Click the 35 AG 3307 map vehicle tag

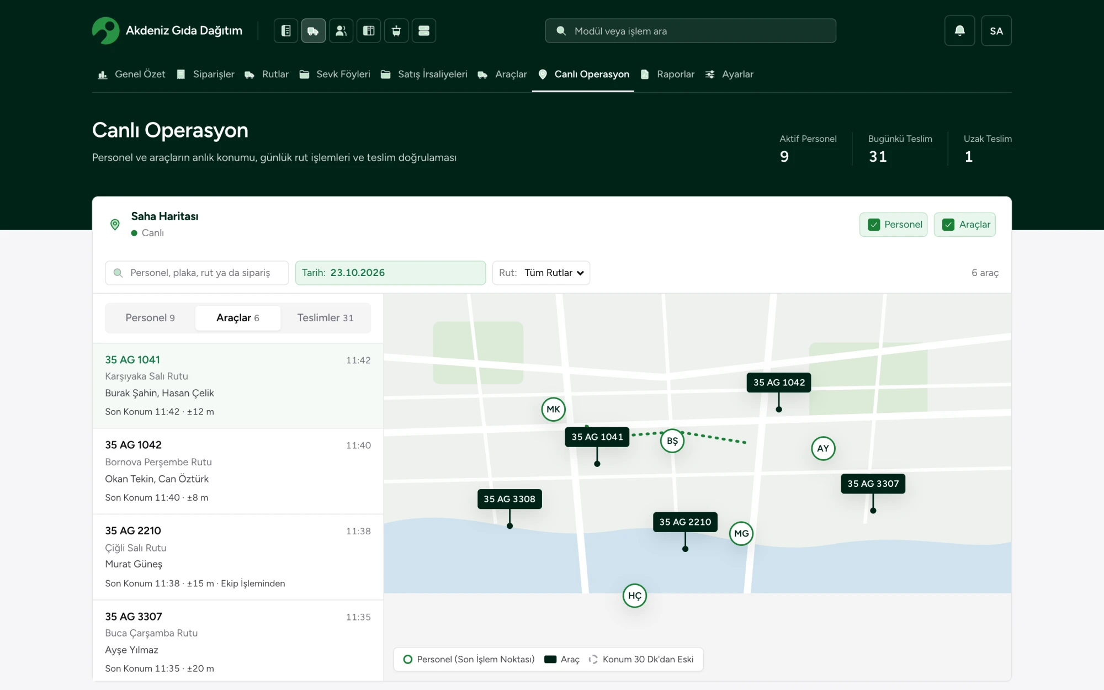click(x=873, y=484)
